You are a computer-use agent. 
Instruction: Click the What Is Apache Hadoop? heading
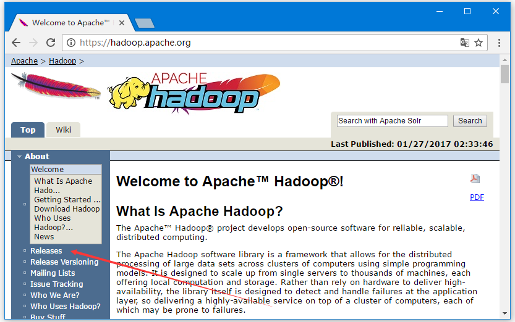199,212
